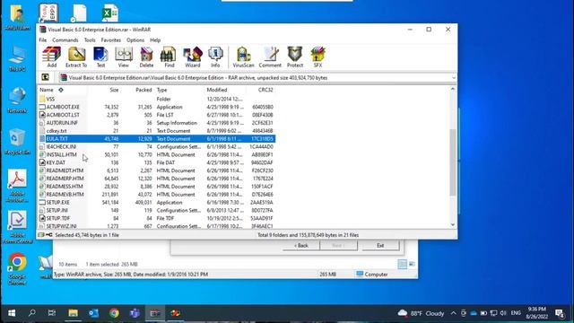Go up one folder level icon

46,77
